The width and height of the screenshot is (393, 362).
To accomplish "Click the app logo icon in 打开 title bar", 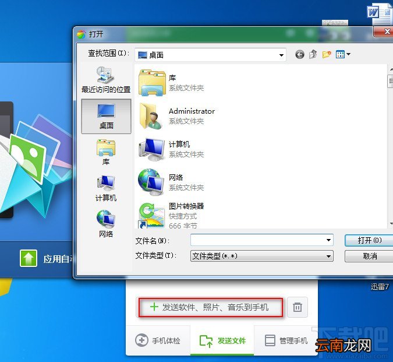I will (81, 34).
